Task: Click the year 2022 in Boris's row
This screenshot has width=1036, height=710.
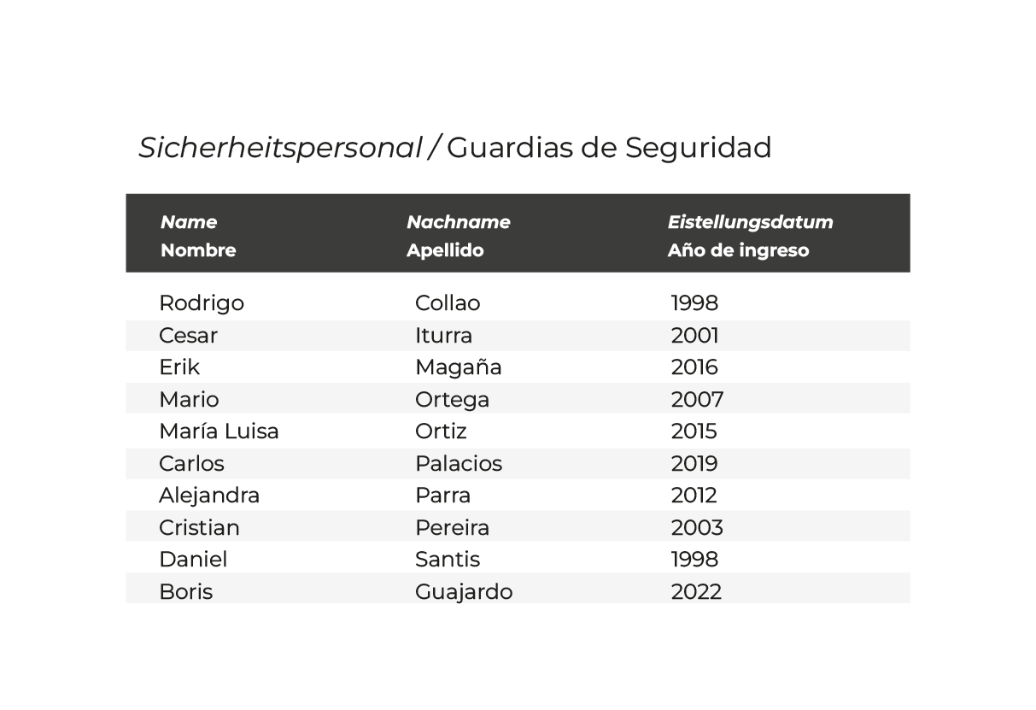Action: 696,592
